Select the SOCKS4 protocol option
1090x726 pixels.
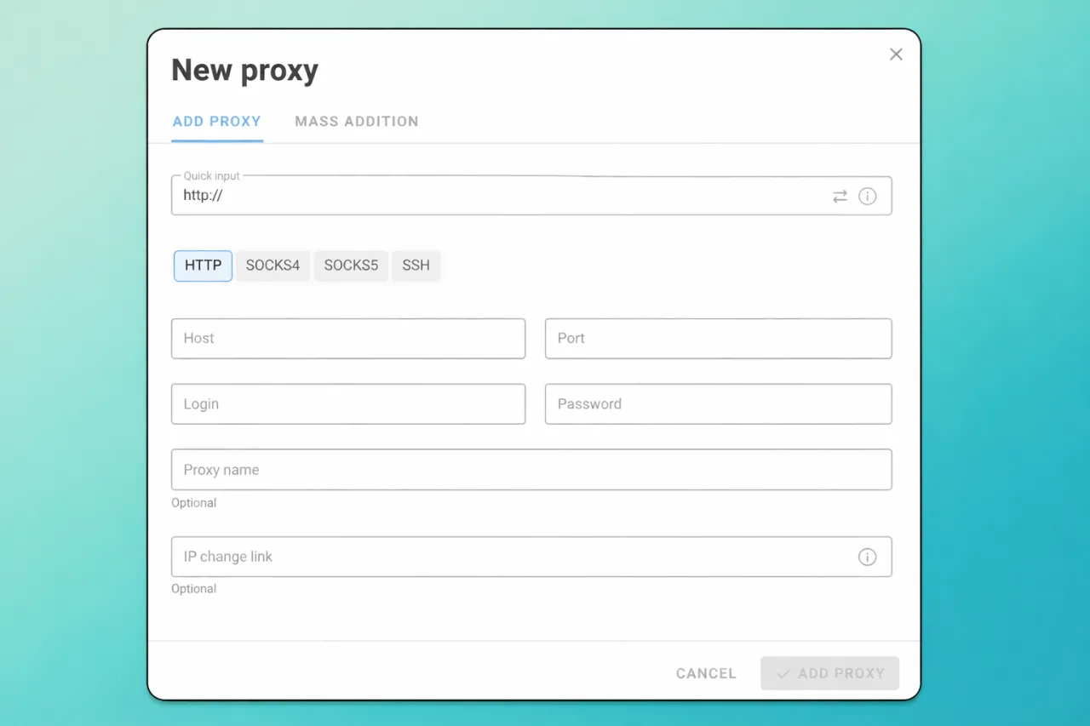[272, 266]
